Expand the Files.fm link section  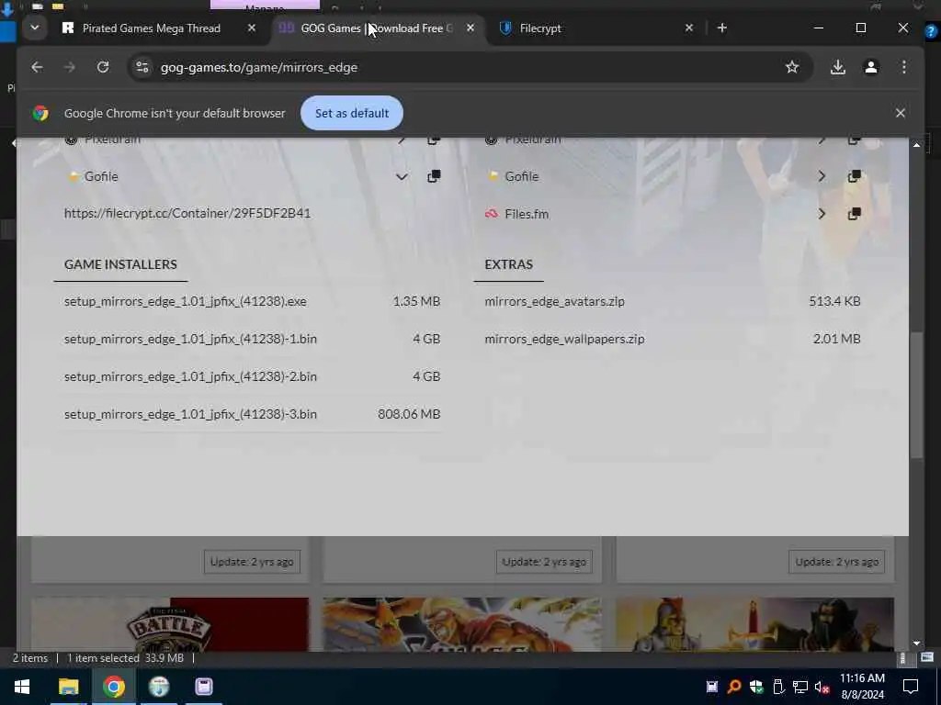click(x=822, y=214)
